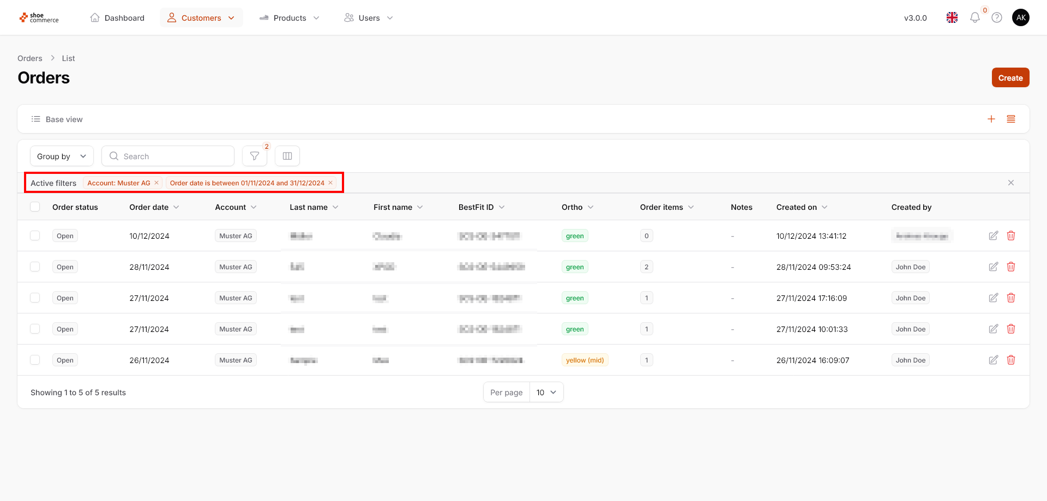The height and width of the screenshot is (501, 1047).
Task: Open the Products menu
Action: [290, 18]
